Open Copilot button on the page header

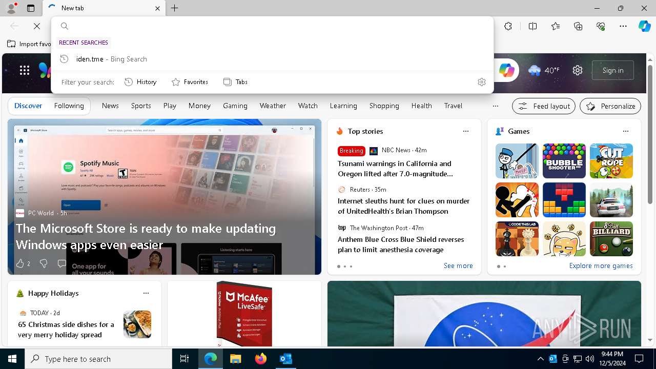click(506, 71)
